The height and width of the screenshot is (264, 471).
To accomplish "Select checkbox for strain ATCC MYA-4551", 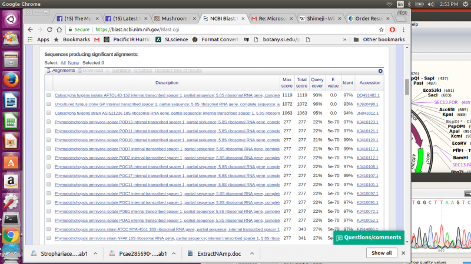I will (49, 229).
